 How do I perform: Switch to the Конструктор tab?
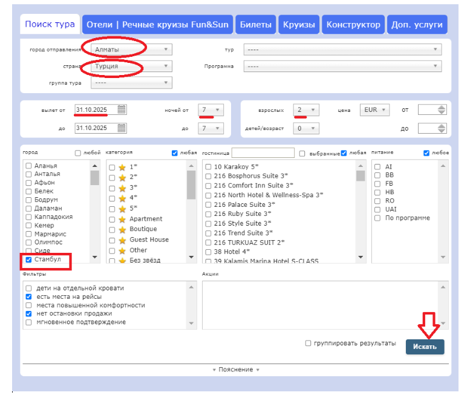coord(353,25)
